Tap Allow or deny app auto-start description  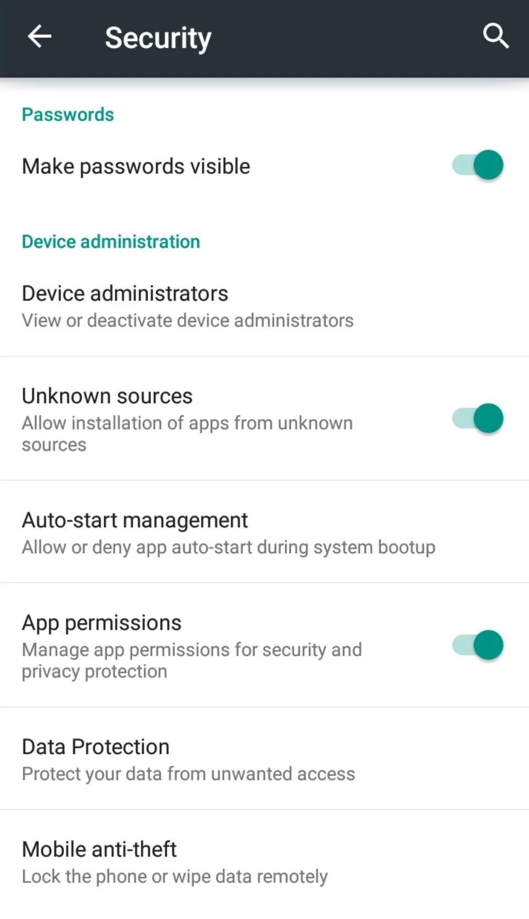[228, 547]
